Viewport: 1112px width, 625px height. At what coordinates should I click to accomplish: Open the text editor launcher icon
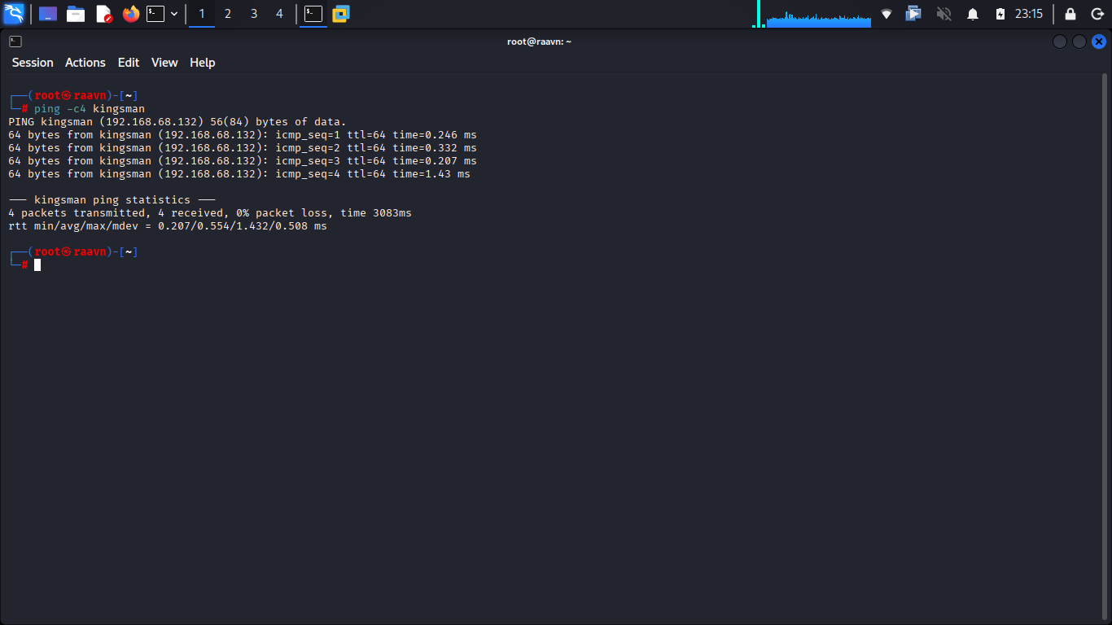[x=103, y=14]
